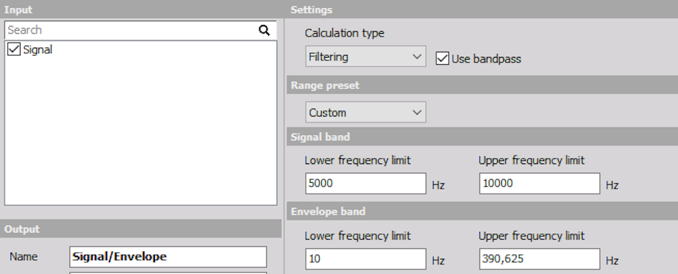
Task: Click the Settings panel header
Action: click(482, 9)
